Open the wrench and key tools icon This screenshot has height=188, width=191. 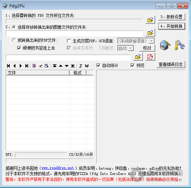point(180,45)
